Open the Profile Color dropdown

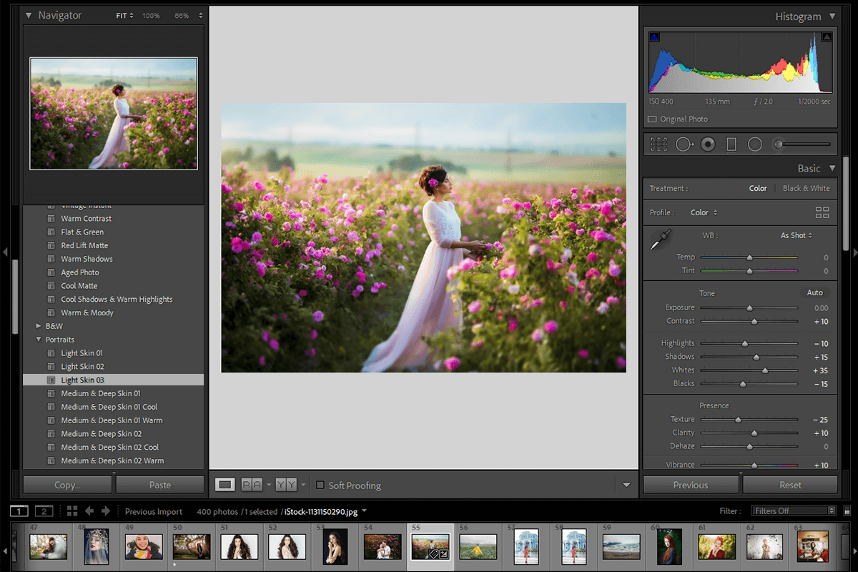[704, 212]
